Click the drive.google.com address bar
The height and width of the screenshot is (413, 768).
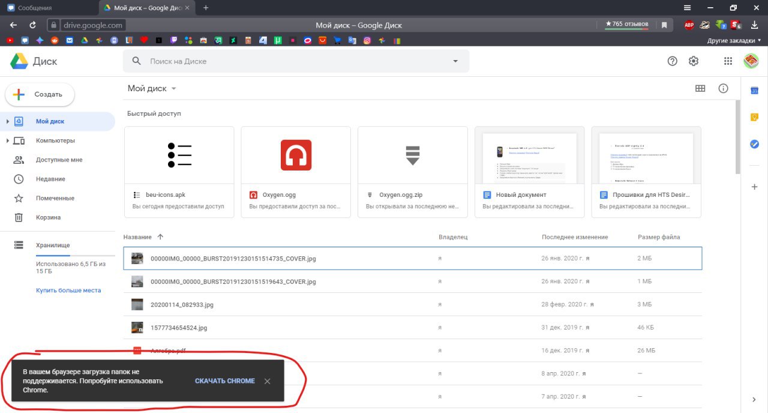93,25
